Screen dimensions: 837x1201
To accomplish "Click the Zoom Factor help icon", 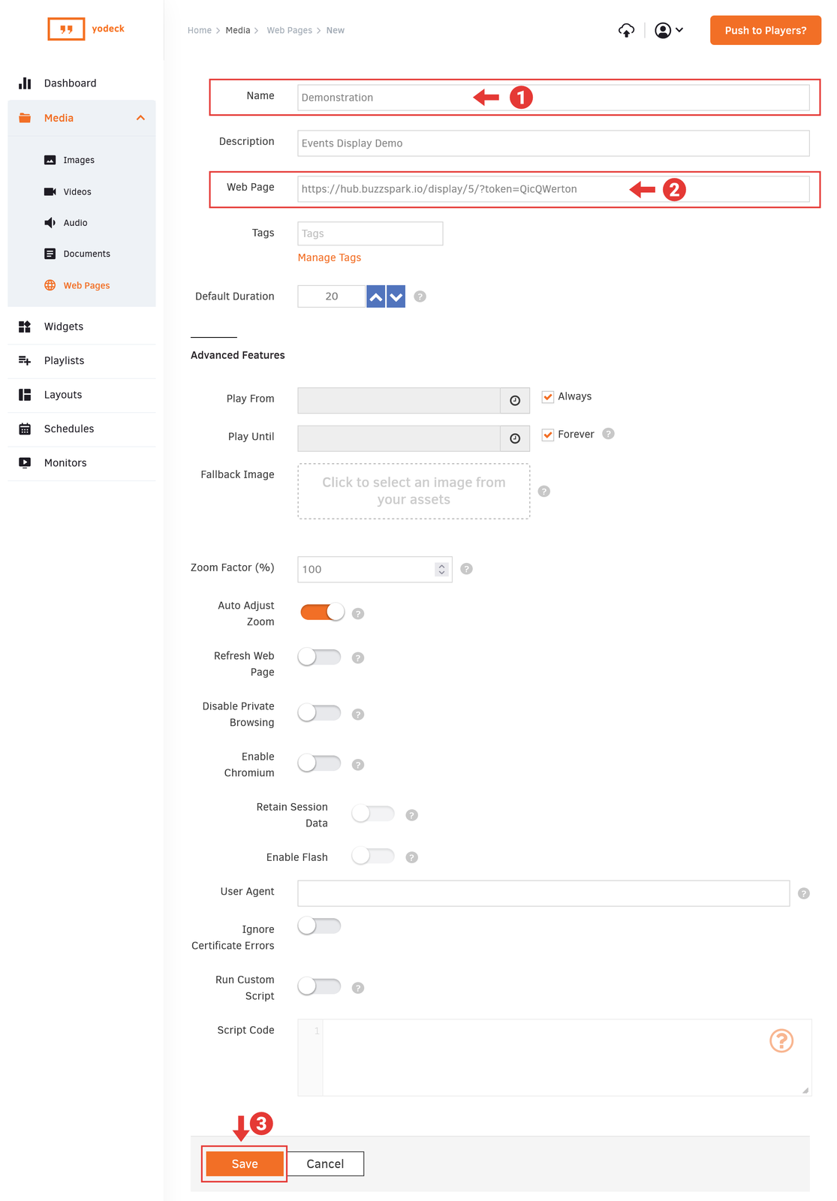I will 466,569.
